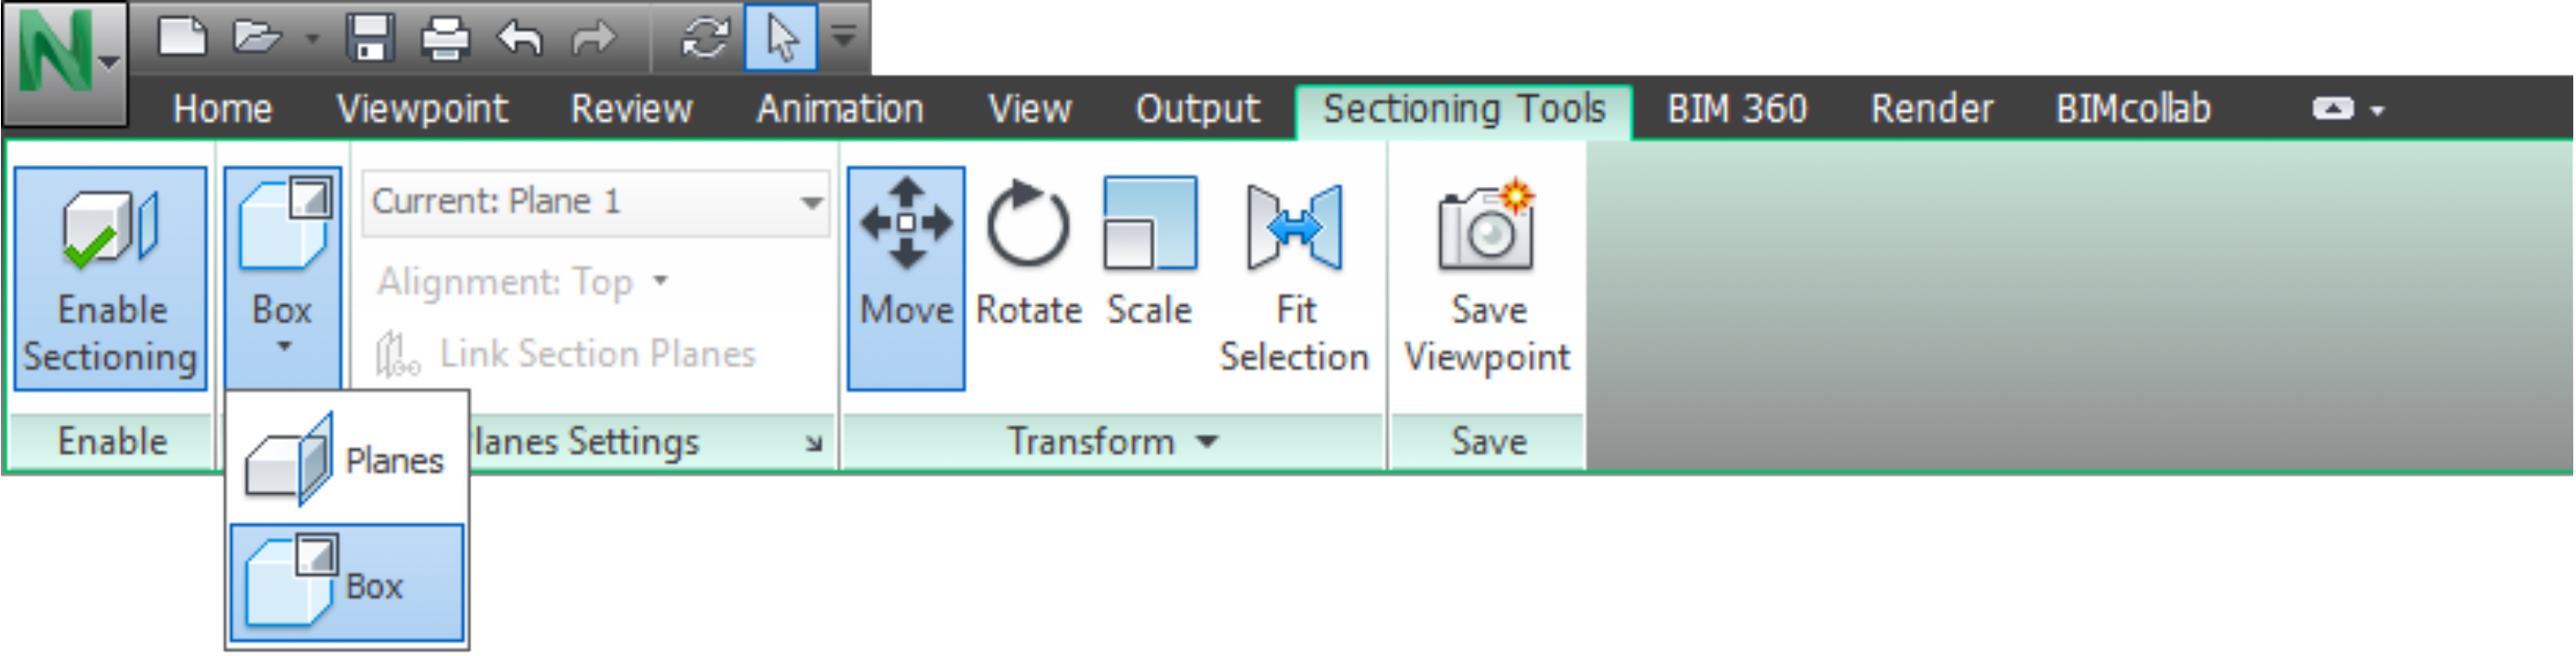Open Planes Settings dialog launcher arrow
Image resolution: width=2576 pixels, height=656 pixels.
[x=814, y=443]
